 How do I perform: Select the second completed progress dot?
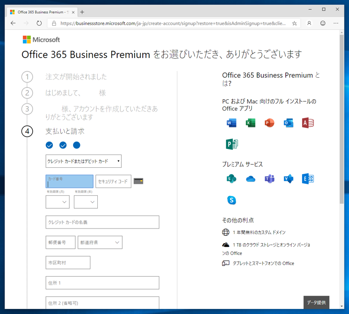63,145
